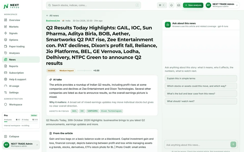Choose 'Explain this in simple terms' prompt
Image resolution: width=244 pixels, height=152 pixels.
201,79
